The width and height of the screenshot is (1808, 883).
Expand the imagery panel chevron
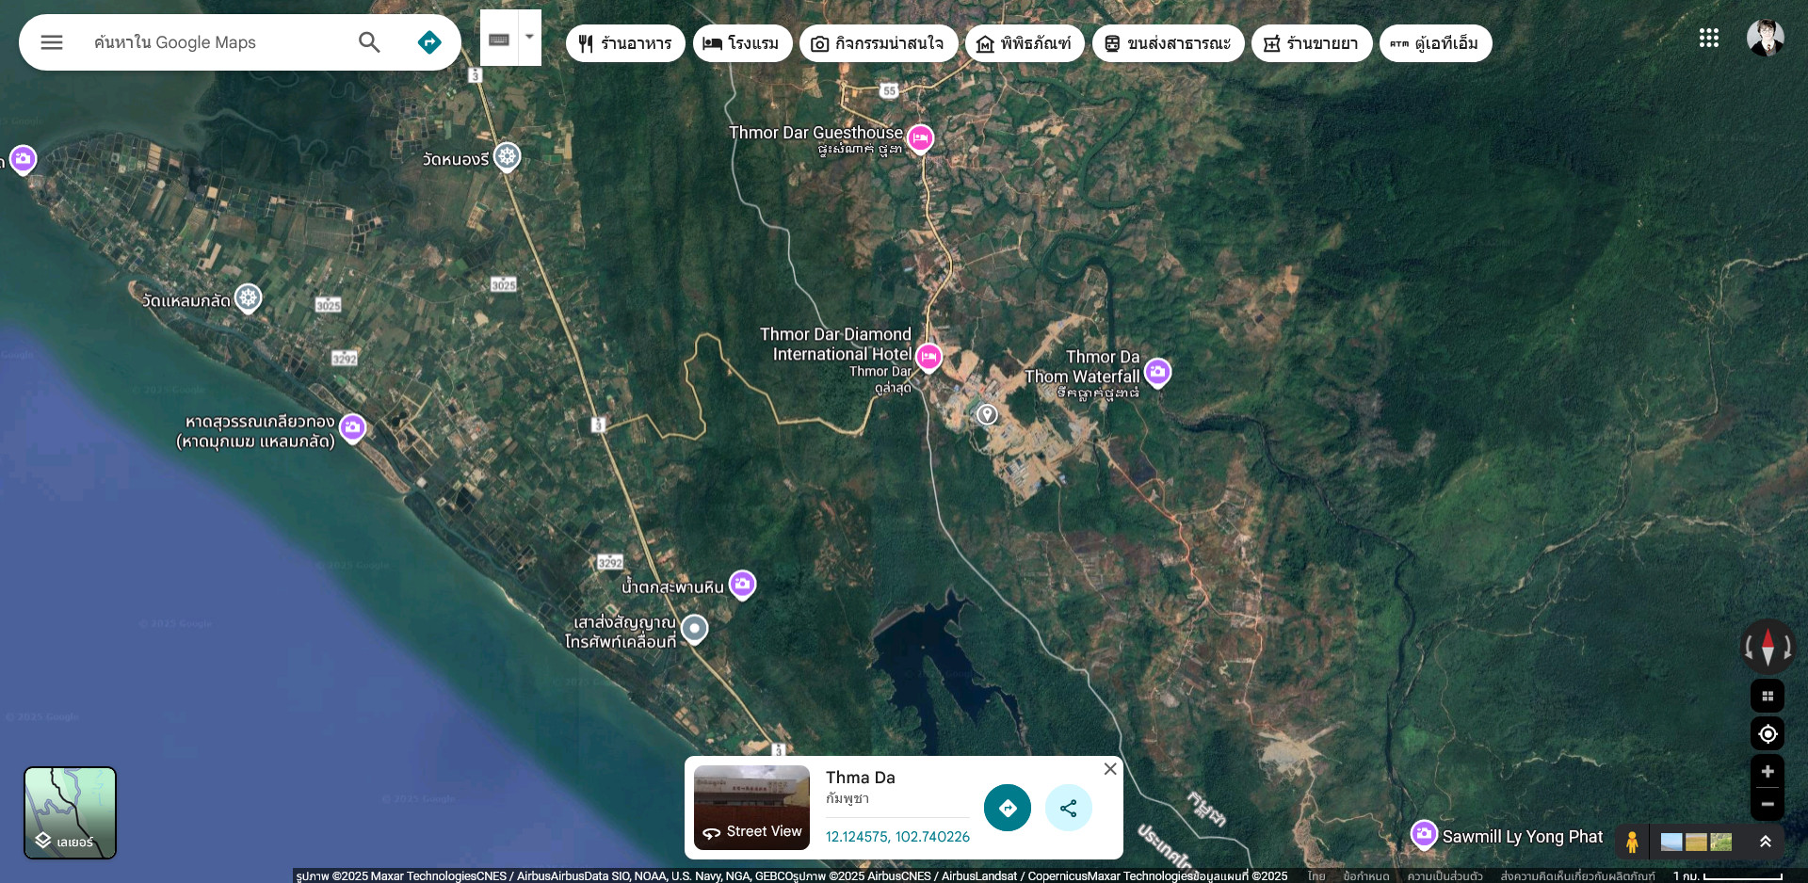(1766, 842)
